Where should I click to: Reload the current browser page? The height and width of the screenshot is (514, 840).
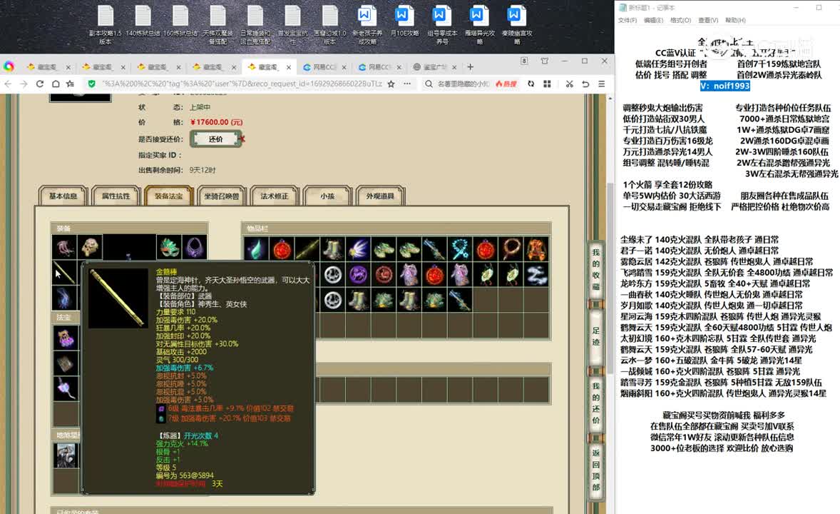(40, 84)
